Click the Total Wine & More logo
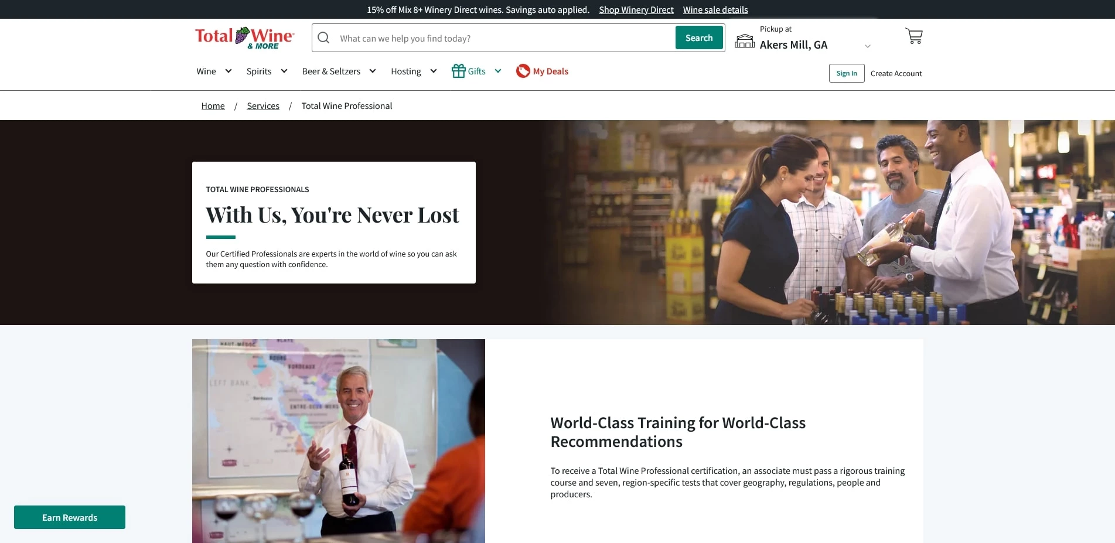Viewport: 1115px width, 543px height. pos(244,37)
